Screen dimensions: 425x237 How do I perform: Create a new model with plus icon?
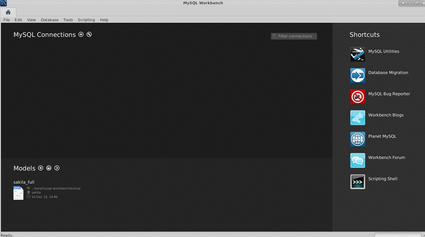tap(41, 168)
